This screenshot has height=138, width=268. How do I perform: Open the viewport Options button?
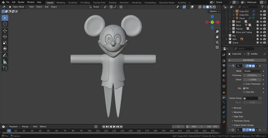(x=214, y=11)
